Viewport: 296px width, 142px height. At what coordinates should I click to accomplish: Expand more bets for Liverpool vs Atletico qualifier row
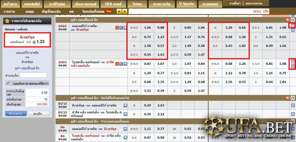[293, 105]
